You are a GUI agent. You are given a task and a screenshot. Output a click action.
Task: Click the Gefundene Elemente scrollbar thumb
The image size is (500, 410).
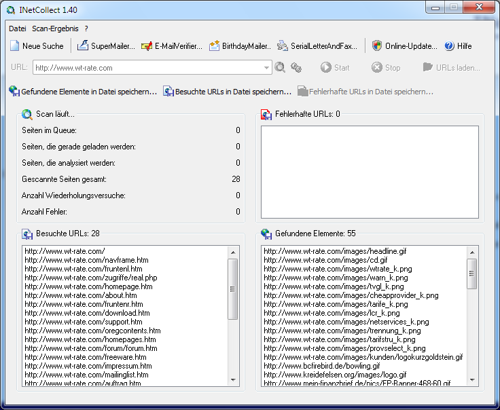point(472,274)
